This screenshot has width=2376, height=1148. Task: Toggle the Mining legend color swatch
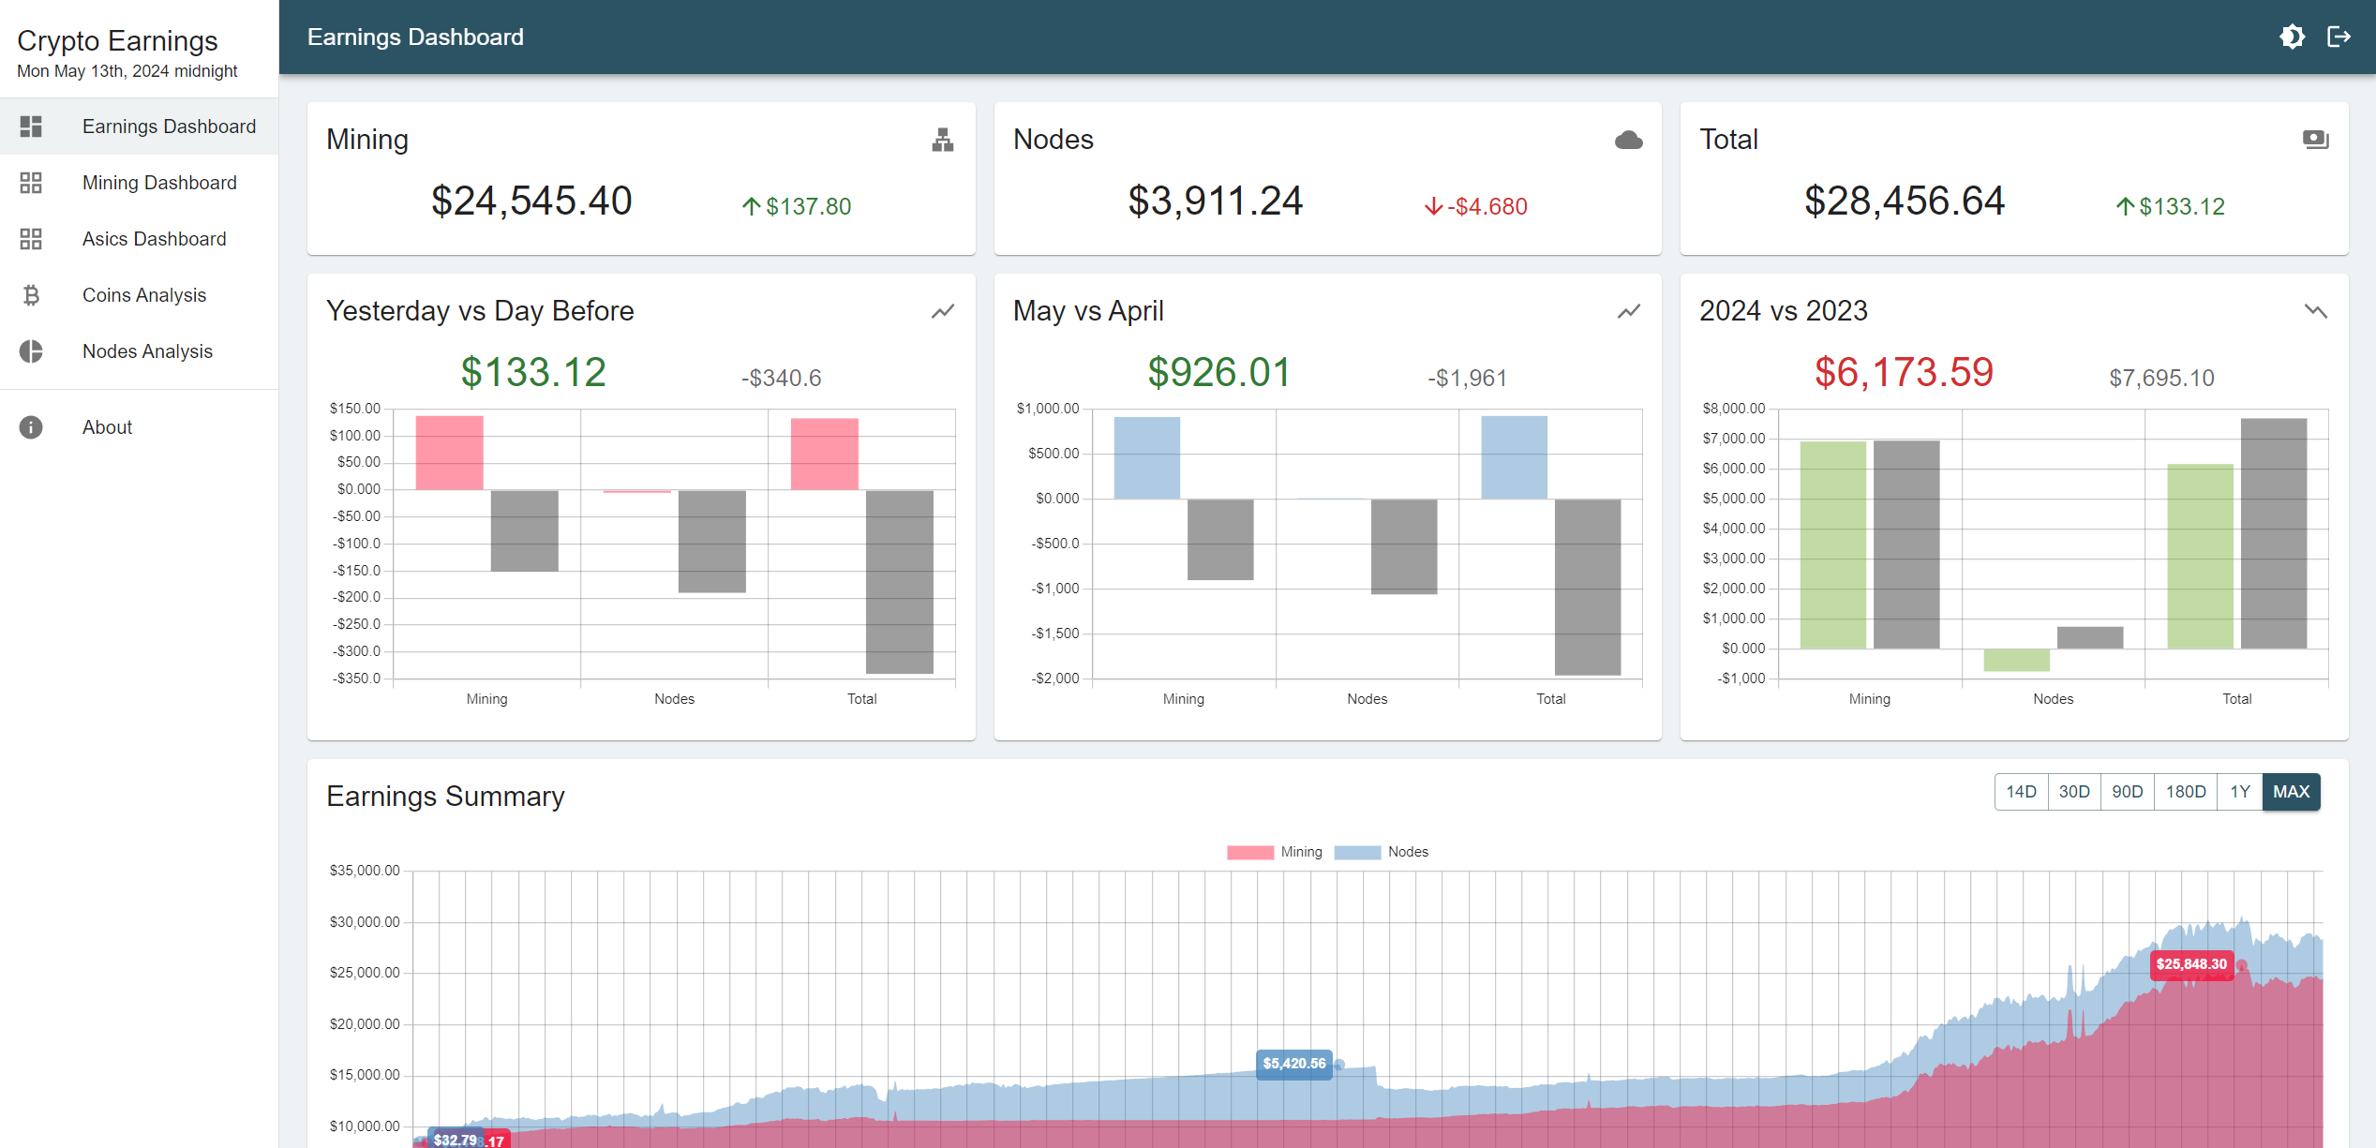[x=1249, y=852]
